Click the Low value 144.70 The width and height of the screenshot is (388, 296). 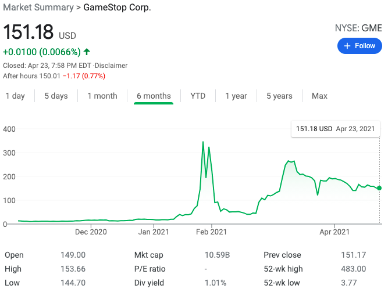(x=73, y=283)
